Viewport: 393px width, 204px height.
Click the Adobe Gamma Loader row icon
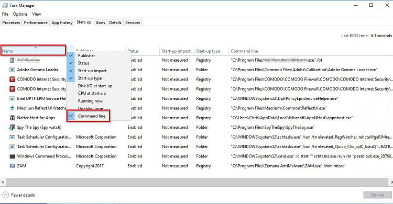(x=12, y=70)
